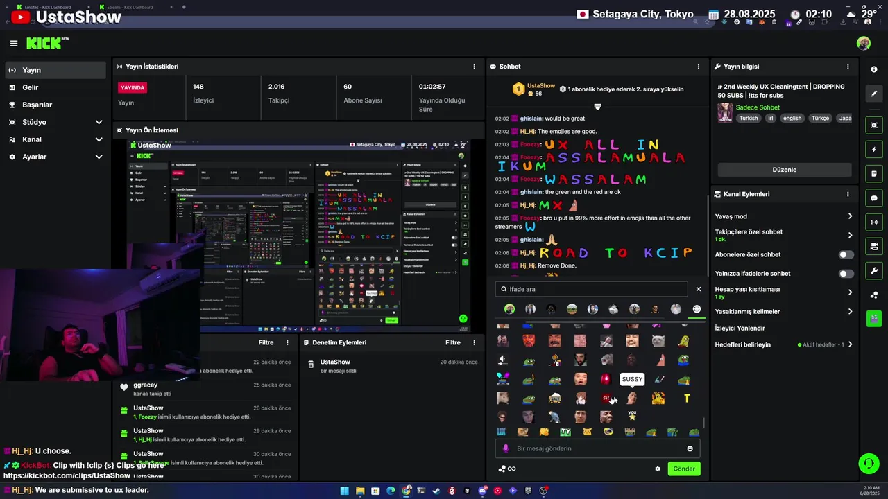Expand the Kanal sidebar section
The width and height of the screenshot is (888, 499).
(x=99, y=139)
